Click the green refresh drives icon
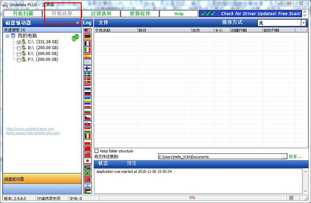311x203 pixels. pyautogui.click(x=75, y=37)
